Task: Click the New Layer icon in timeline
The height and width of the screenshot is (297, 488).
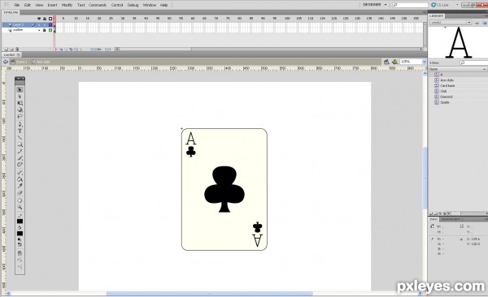Action: point(6,49)
